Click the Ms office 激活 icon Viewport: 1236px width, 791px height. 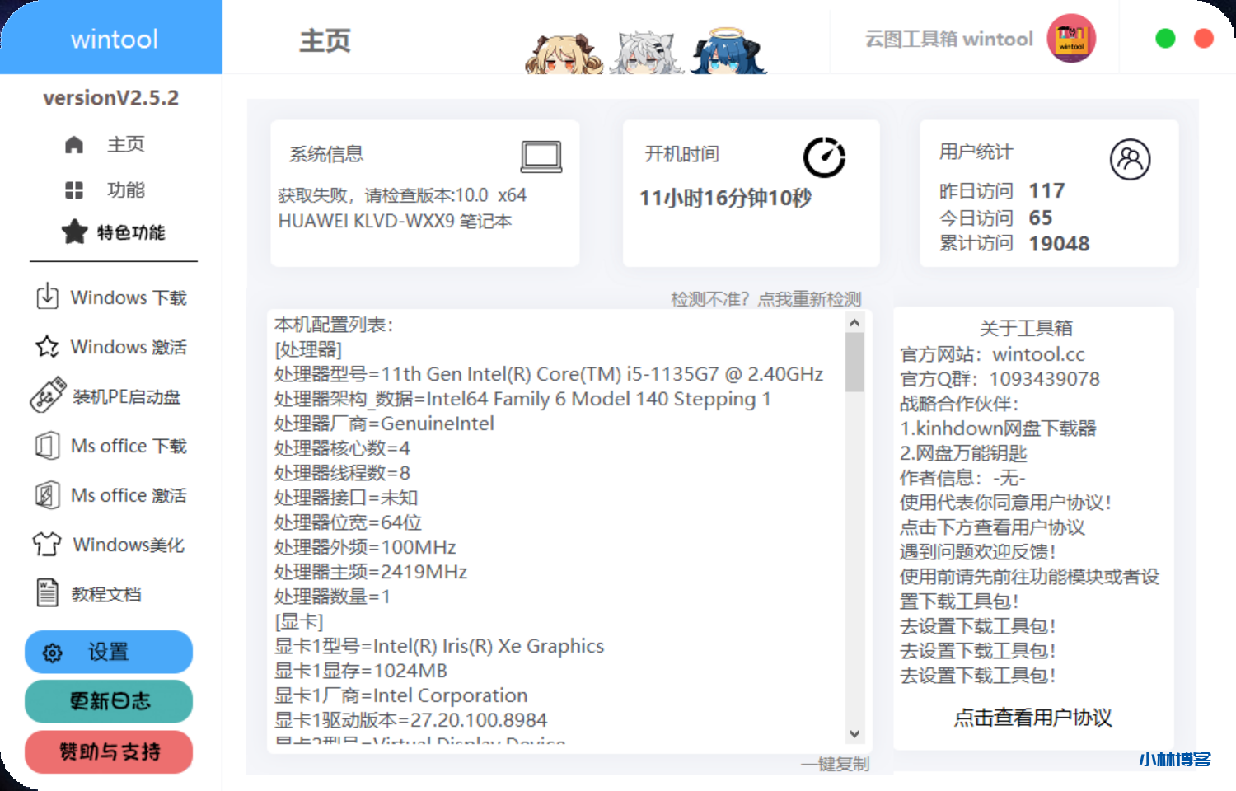tap(48, 495)
